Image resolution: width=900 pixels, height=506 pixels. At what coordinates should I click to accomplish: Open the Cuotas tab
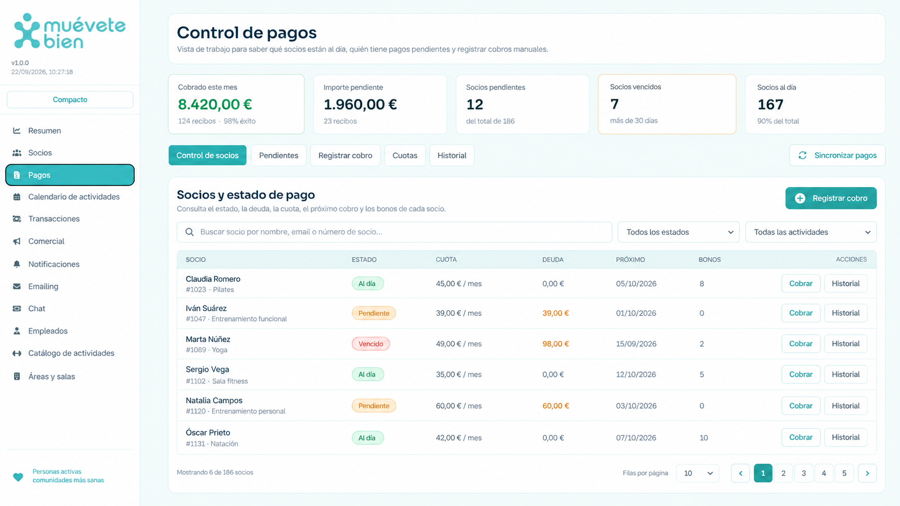coord(405,155)
